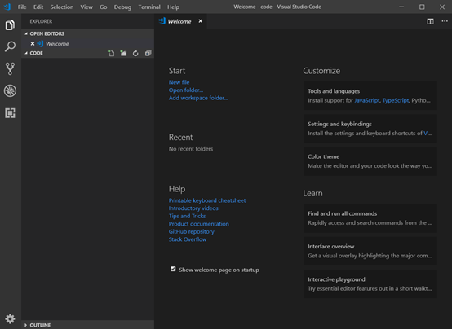Create a new folder in CODE section
Screen dimensions: 452x329
[x=123, y=53]
